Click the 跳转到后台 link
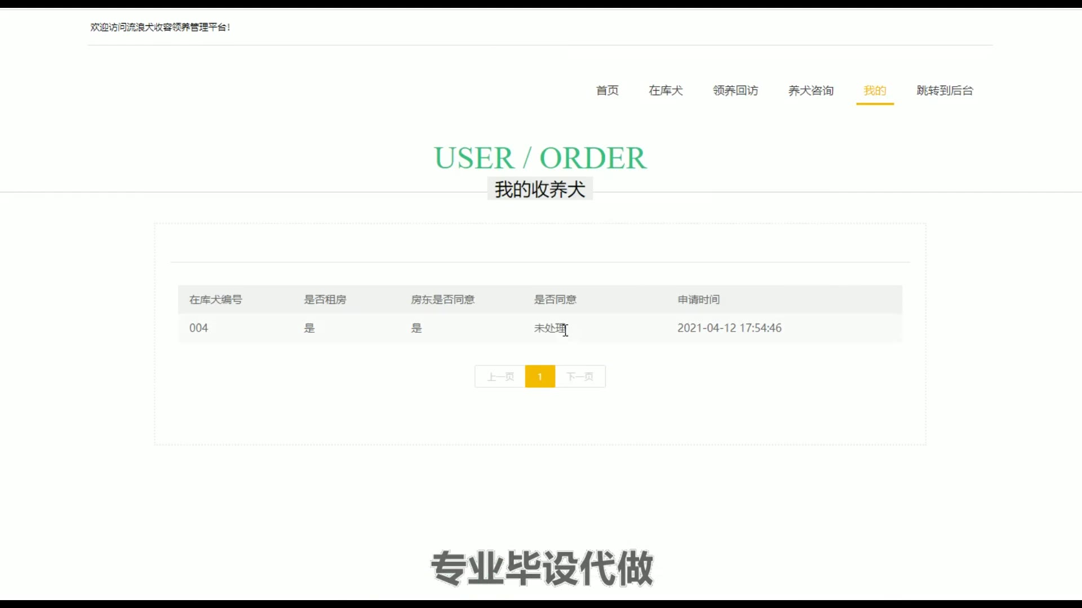 [x=944, y=91]
